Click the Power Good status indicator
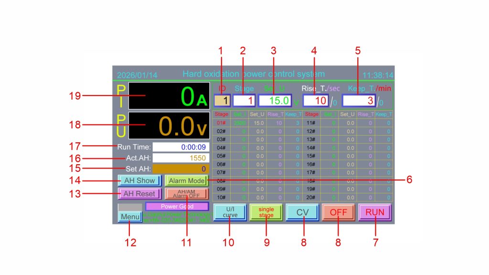Viewport: 489px width, 275px height. 177,206
